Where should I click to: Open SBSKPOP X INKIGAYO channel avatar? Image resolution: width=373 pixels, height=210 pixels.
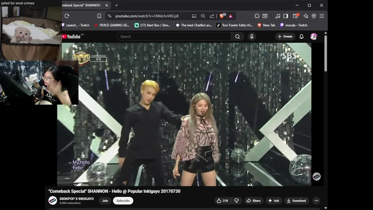[52, 200]
